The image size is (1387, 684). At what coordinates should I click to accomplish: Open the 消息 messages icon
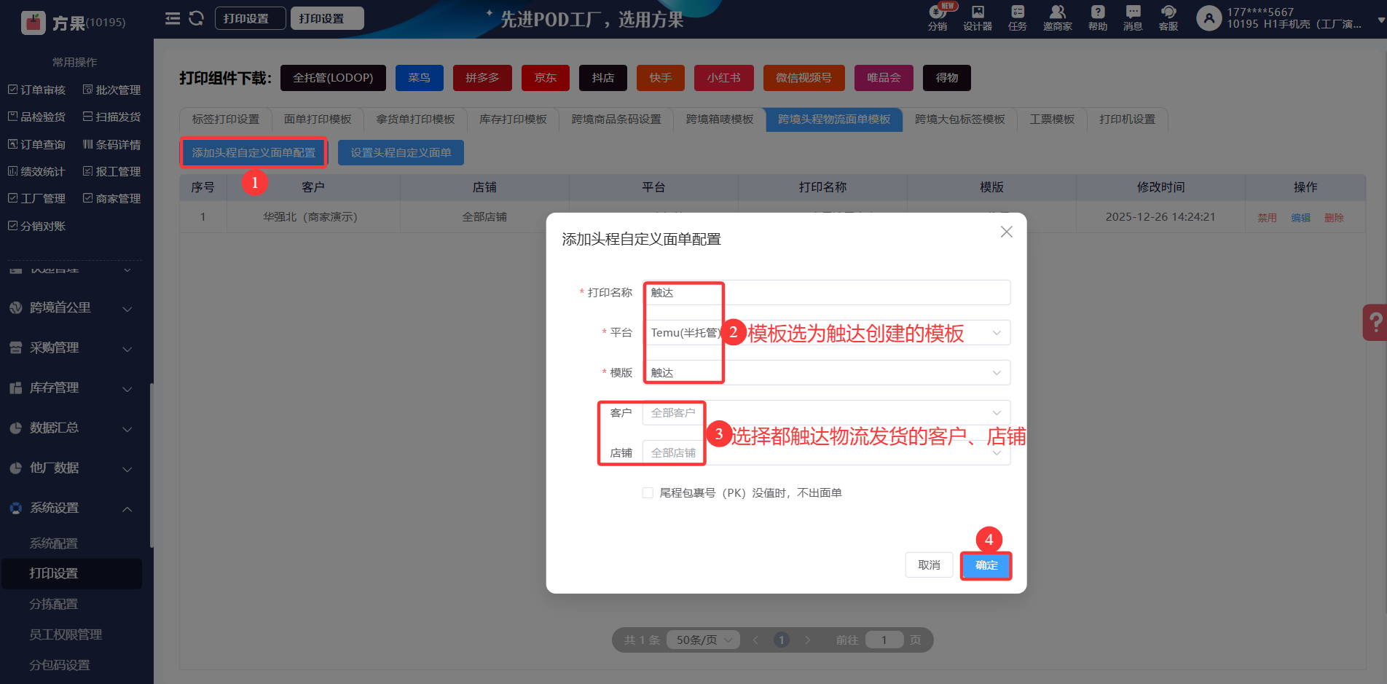pyautogui.click(x=1133, y=18)
